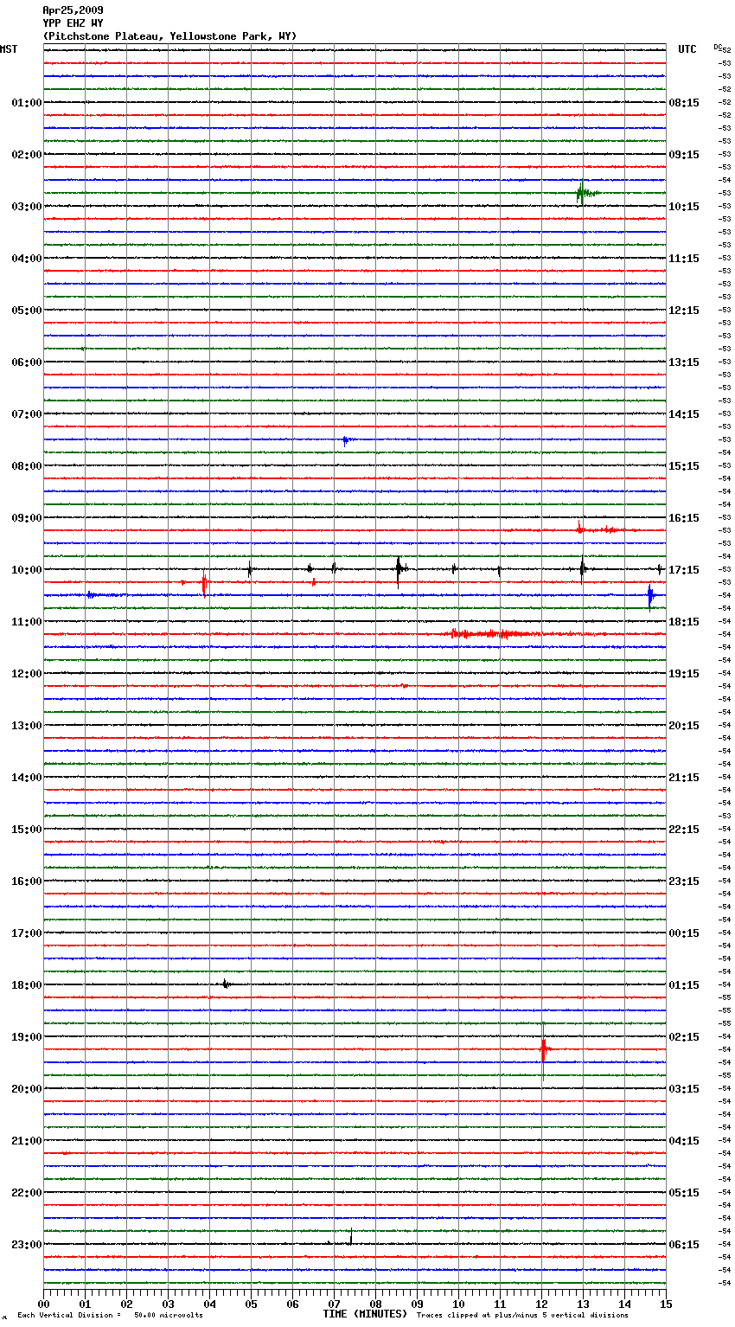Select the '02:00' MST hour label

pos(26,155)
